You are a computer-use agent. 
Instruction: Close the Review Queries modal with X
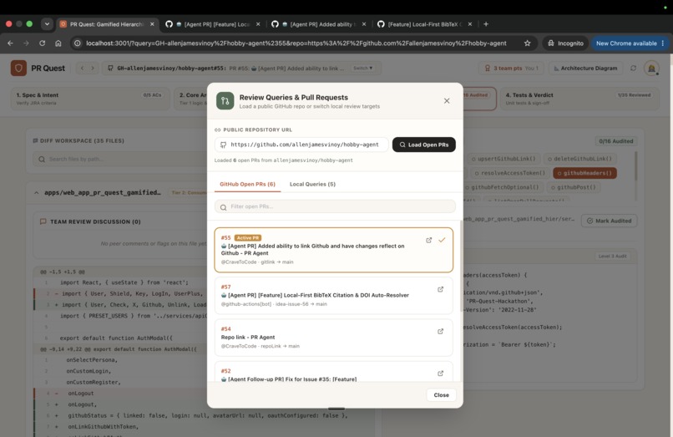tap(447, 100)
